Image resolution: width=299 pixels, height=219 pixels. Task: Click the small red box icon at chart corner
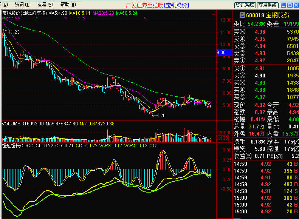(214, 13)
